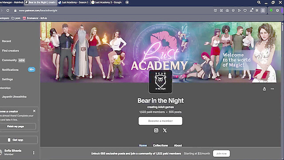This screenshot has height=160, width=284.
Task: Dismiss the become a creator card with X
Action: click(x=34, y=111)
